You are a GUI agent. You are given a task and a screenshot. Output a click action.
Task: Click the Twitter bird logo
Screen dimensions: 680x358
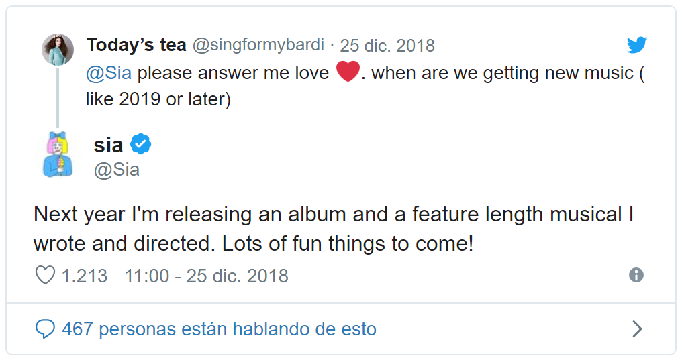click(636, 45)
